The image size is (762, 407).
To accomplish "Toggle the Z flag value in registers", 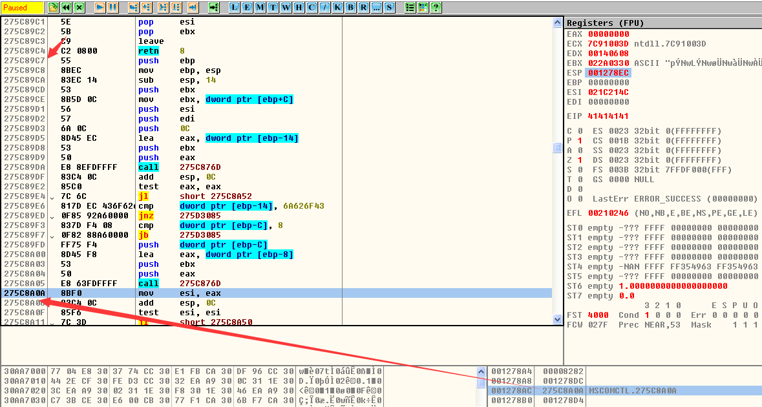I will pos(579,160).
